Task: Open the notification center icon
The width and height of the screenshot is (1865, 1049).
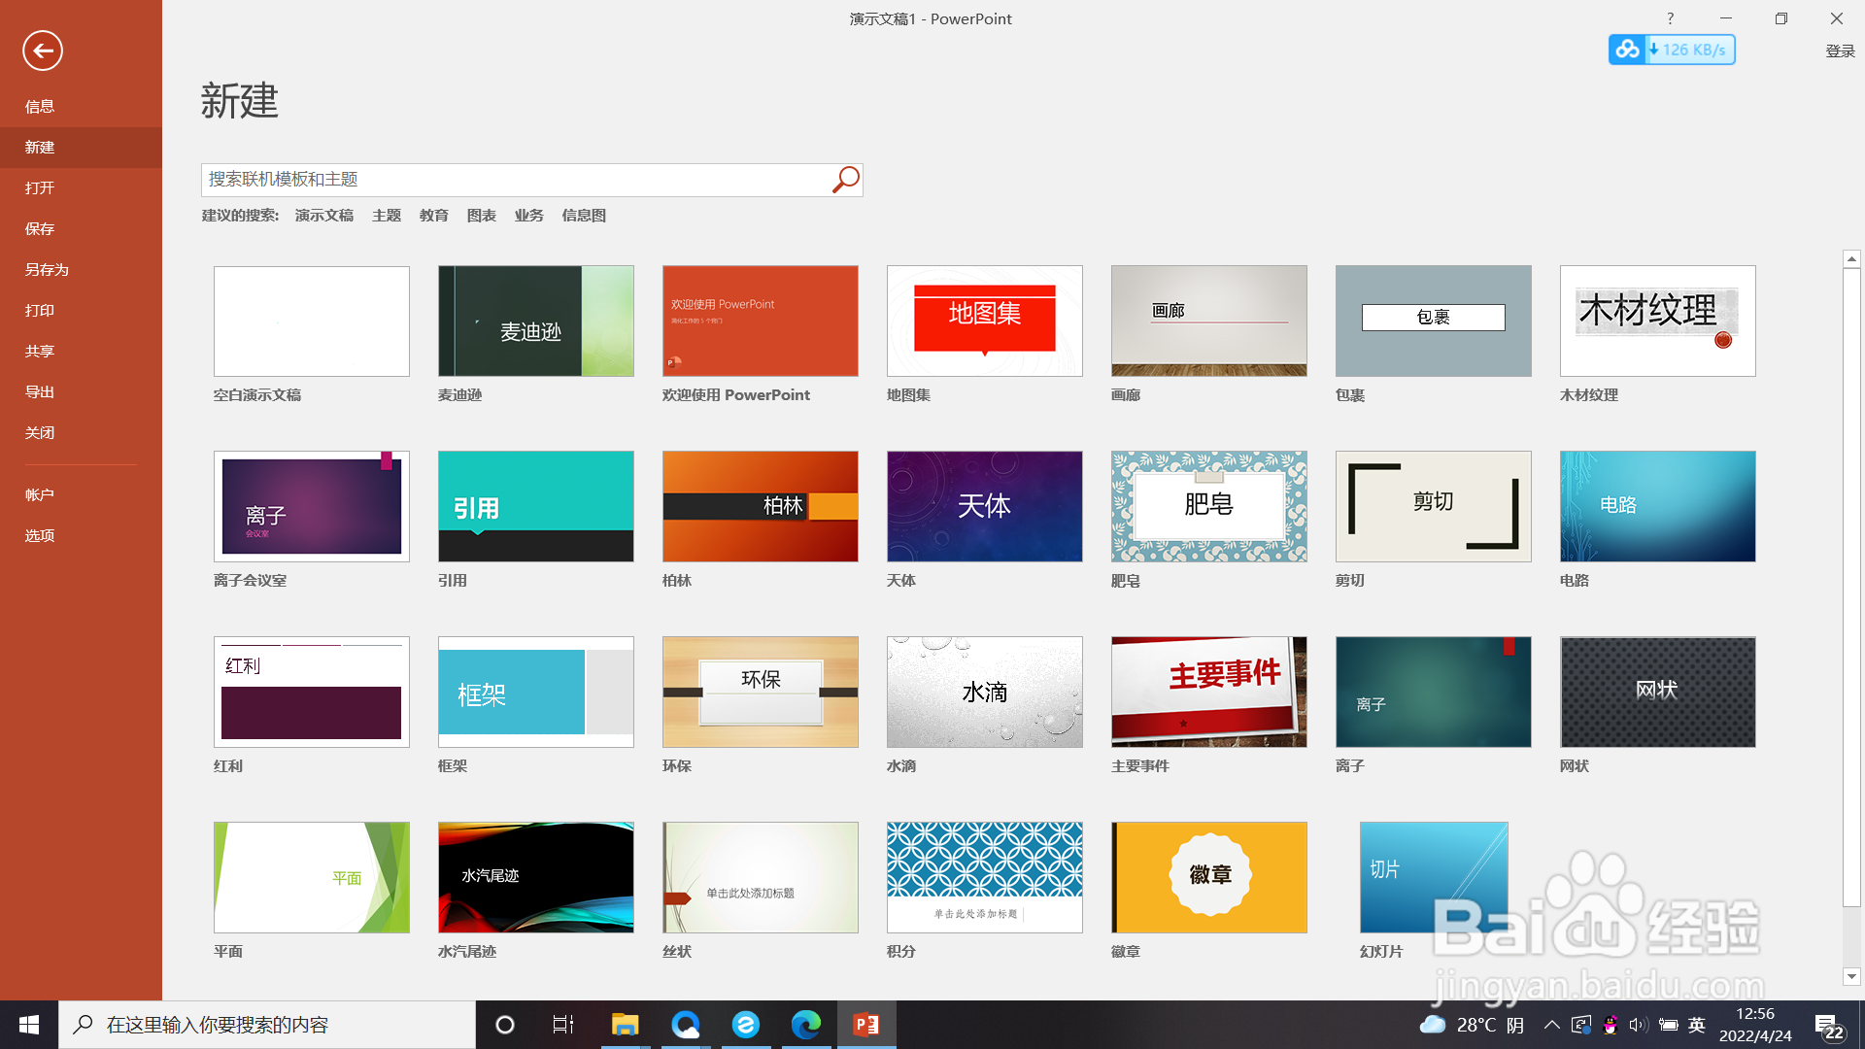Action: pyautogui.click(x=1828, y=1025)
